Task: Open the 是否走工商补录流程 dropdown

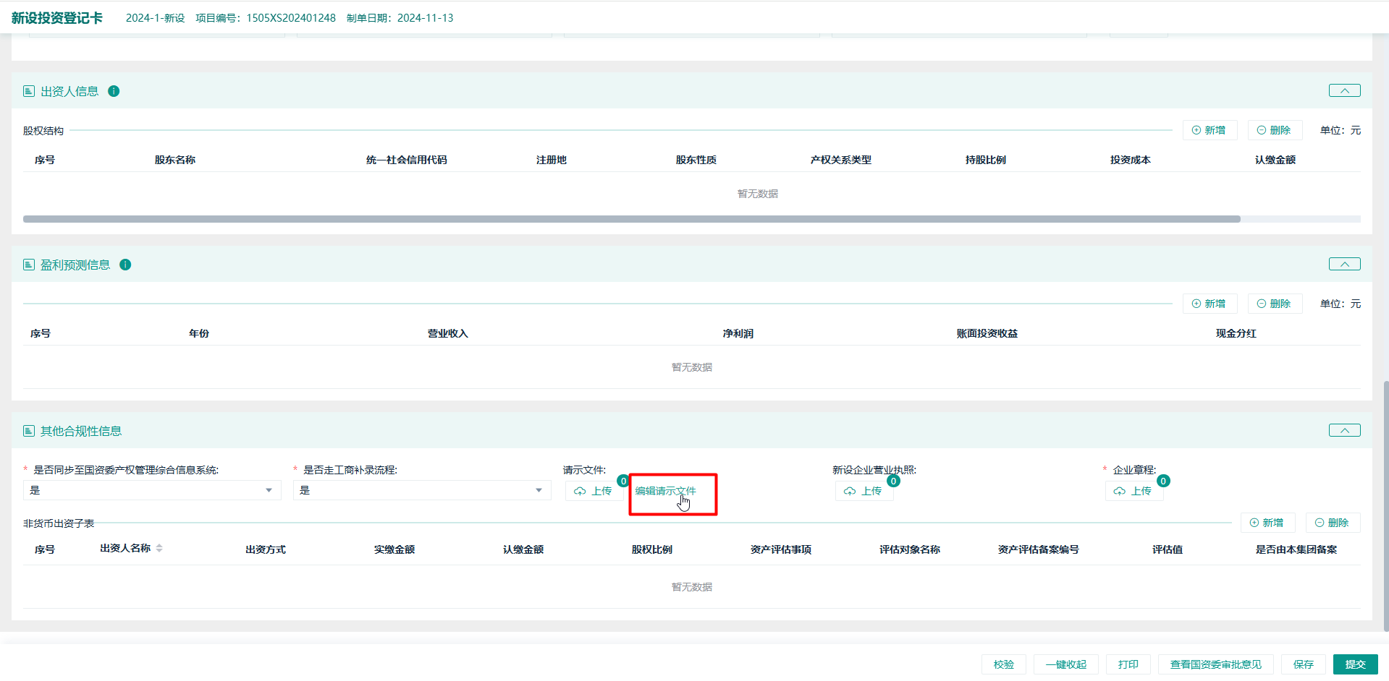Action: pyautogui.click(x=538, y=490)
